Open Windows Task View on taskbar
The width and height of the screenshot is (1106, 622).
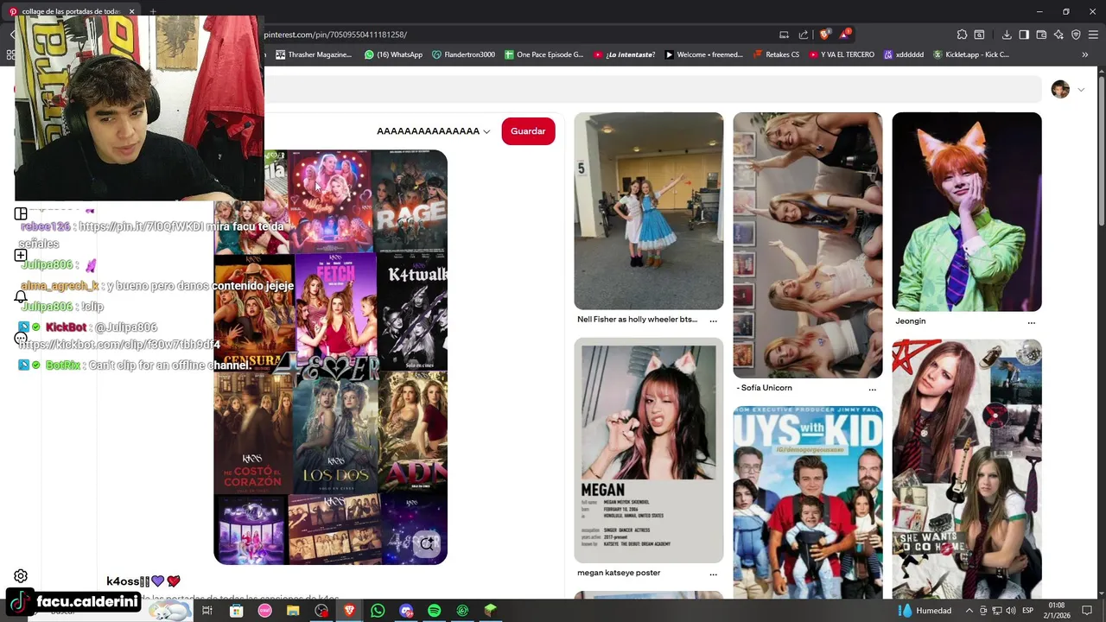207,611
